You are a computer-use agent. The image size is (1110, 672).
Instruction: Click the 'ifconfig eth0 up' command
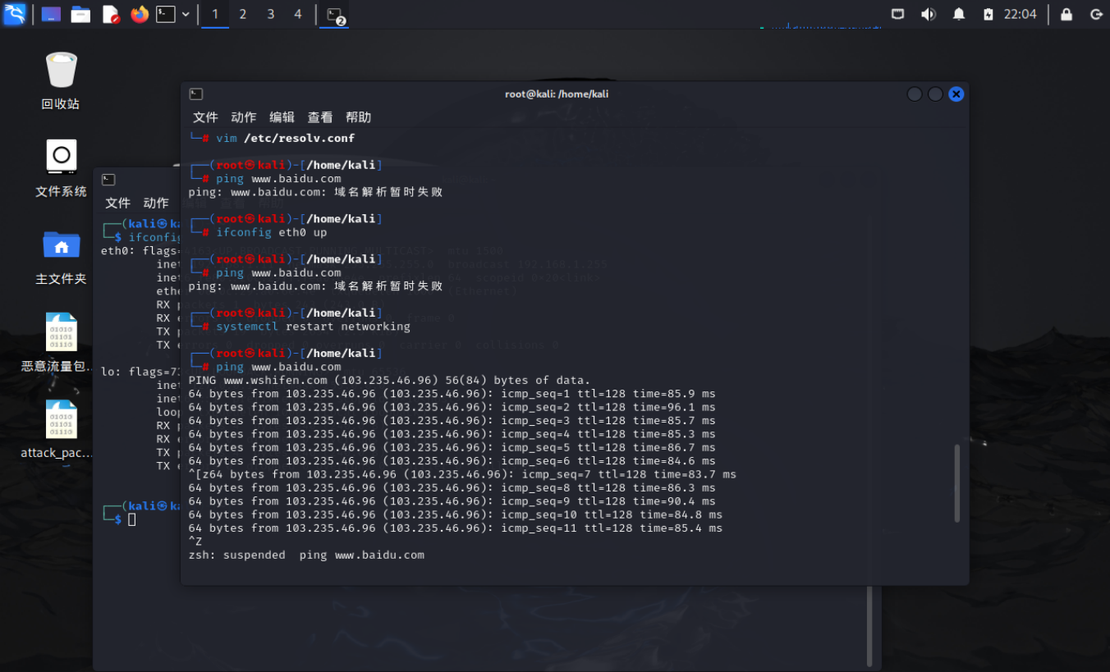pos(271,232)
